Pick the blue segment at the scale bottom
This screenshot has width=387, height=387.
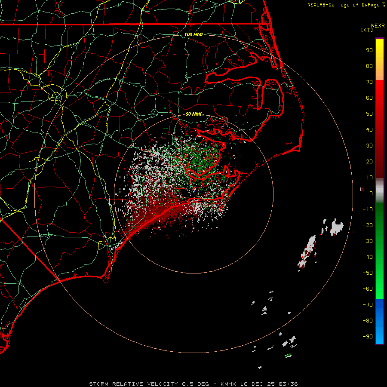coord(380,321)
